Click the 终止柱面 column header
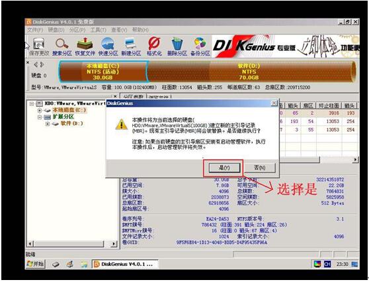Viewport: 369px width, 284px height. [x=329, y=105]
